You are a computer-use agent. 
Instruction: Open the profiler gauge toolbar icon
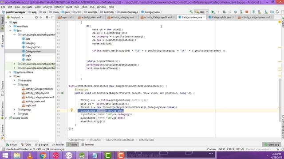click(x=235, y=12)
